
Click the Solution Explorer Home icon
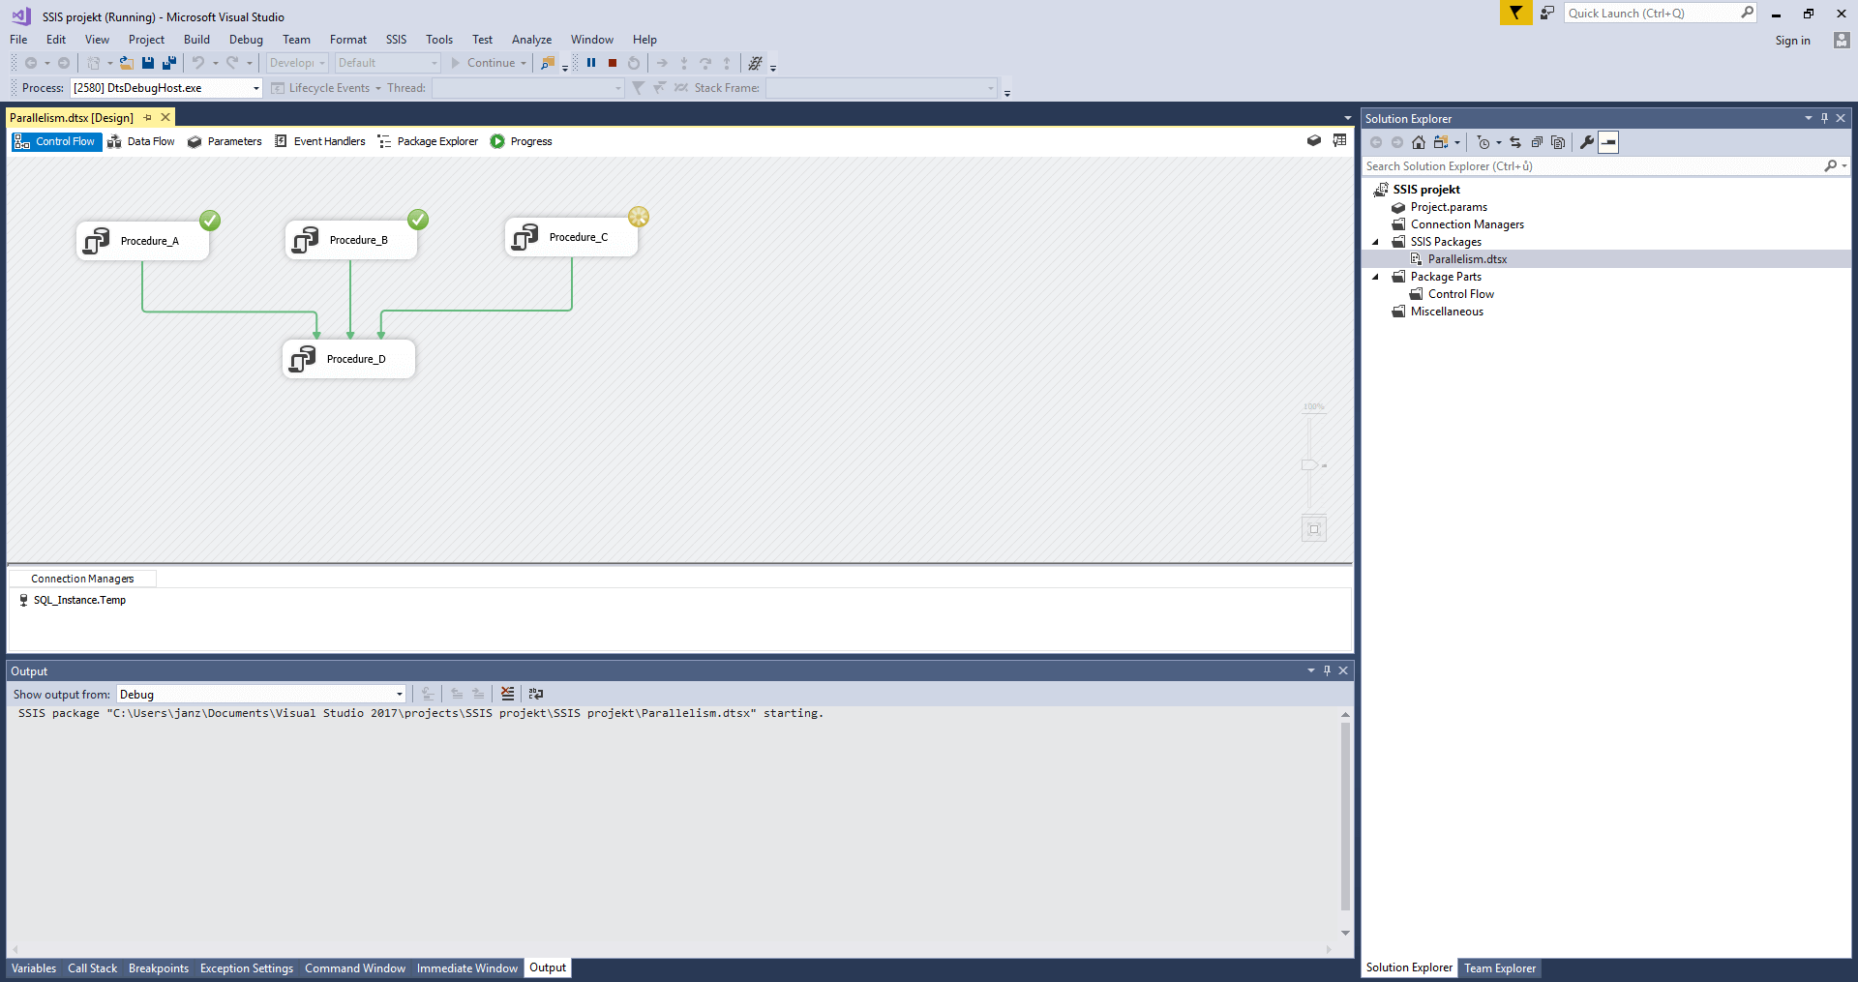pos(1419,142)
